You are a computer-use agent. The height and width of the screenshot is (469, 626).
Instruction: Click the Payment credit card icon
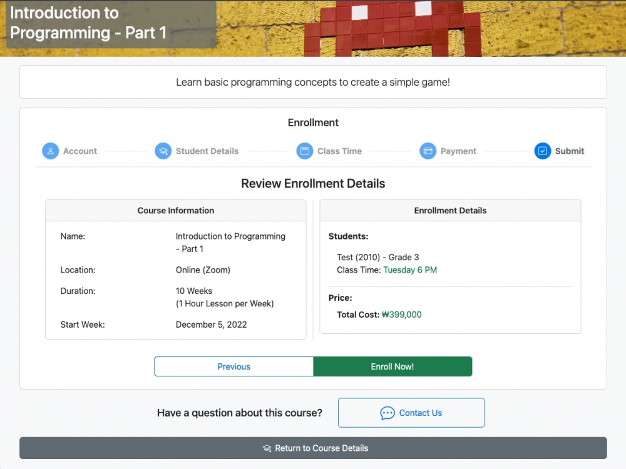pyautogui.click(x=428, y=151)
